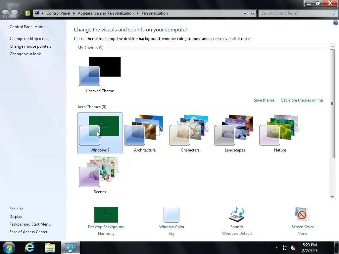Screen dimensions: 339x254
Task: Click the up-folder icon in toolbar
Action: click(28, 13)
